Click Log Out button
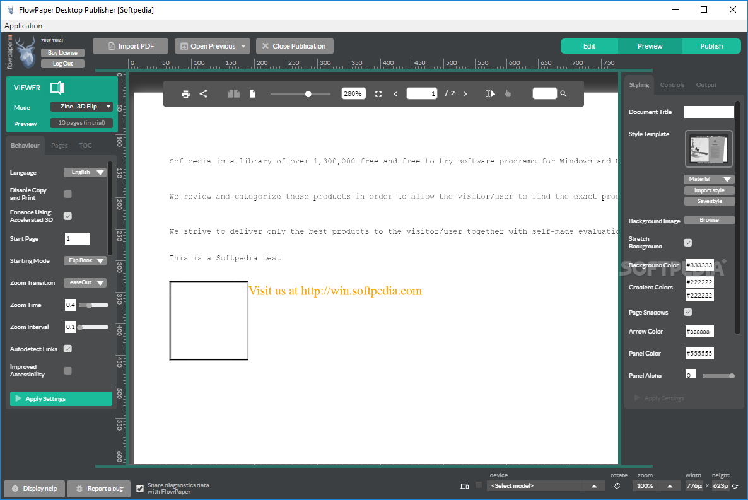The image size is (748, 500). click(62, 64)
